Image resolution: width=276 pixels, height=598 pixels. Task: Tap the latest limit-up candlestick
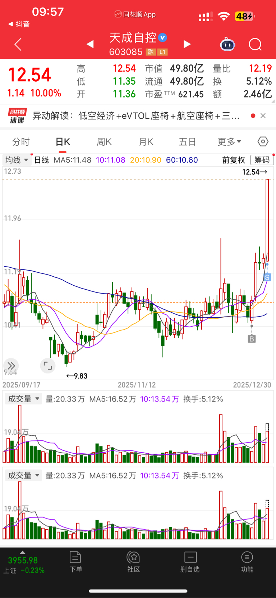267,220
